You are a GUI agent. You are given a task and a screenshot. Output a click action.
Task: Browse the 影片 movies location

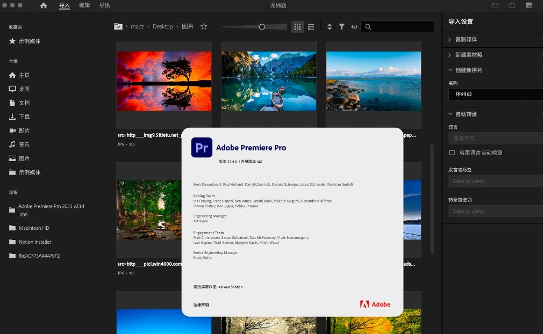[x=19, y=130]
